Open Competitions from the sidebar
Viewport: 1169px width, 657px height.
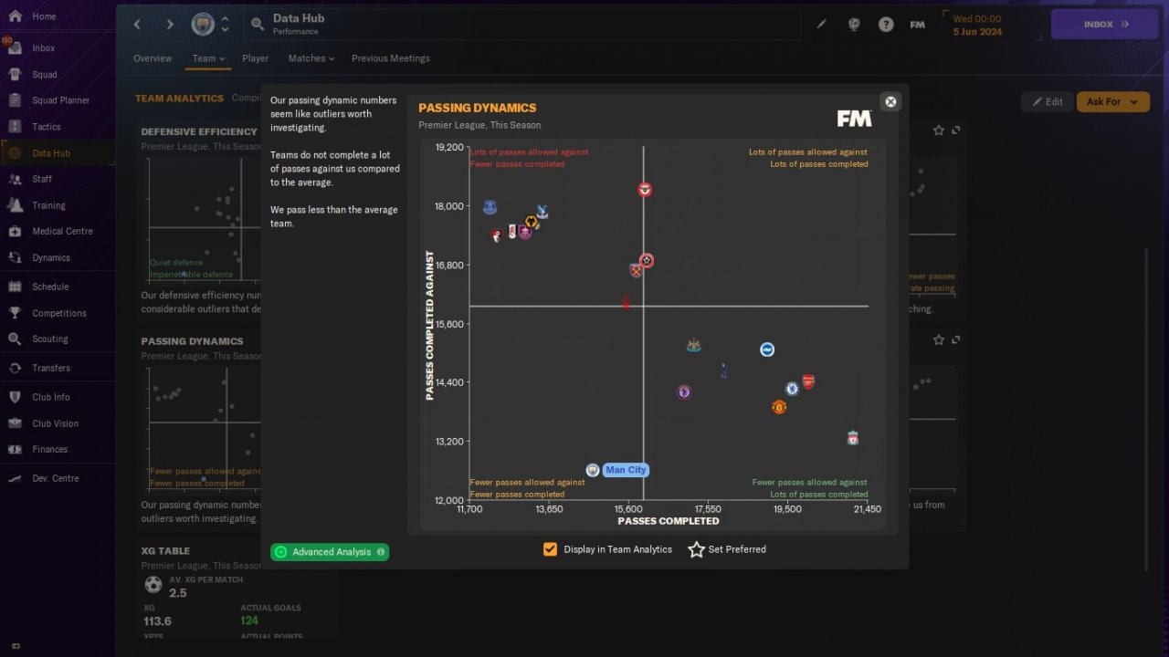pos(59,313)
